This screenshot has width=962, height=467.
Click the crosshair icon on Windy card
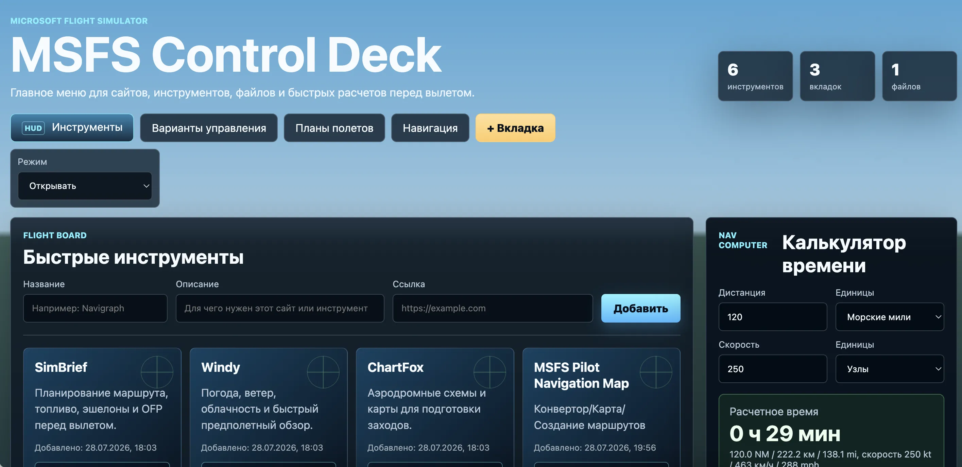click(x=323, y=372)
